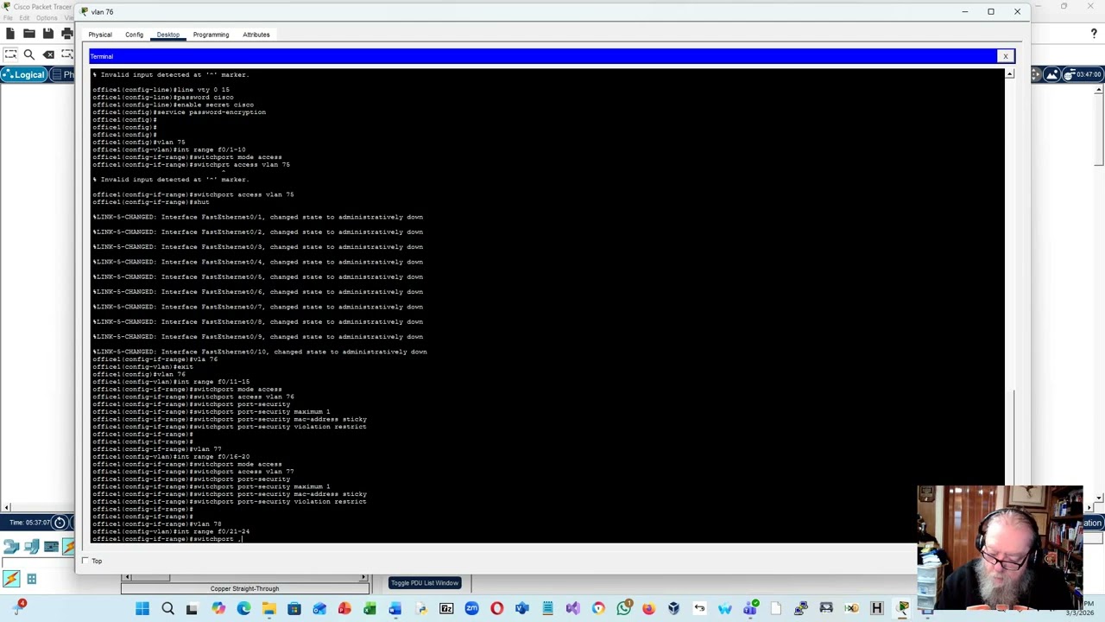Open Copilot from the taskbar
This screenshot has height=622, width=1105.
click(218, 609)
